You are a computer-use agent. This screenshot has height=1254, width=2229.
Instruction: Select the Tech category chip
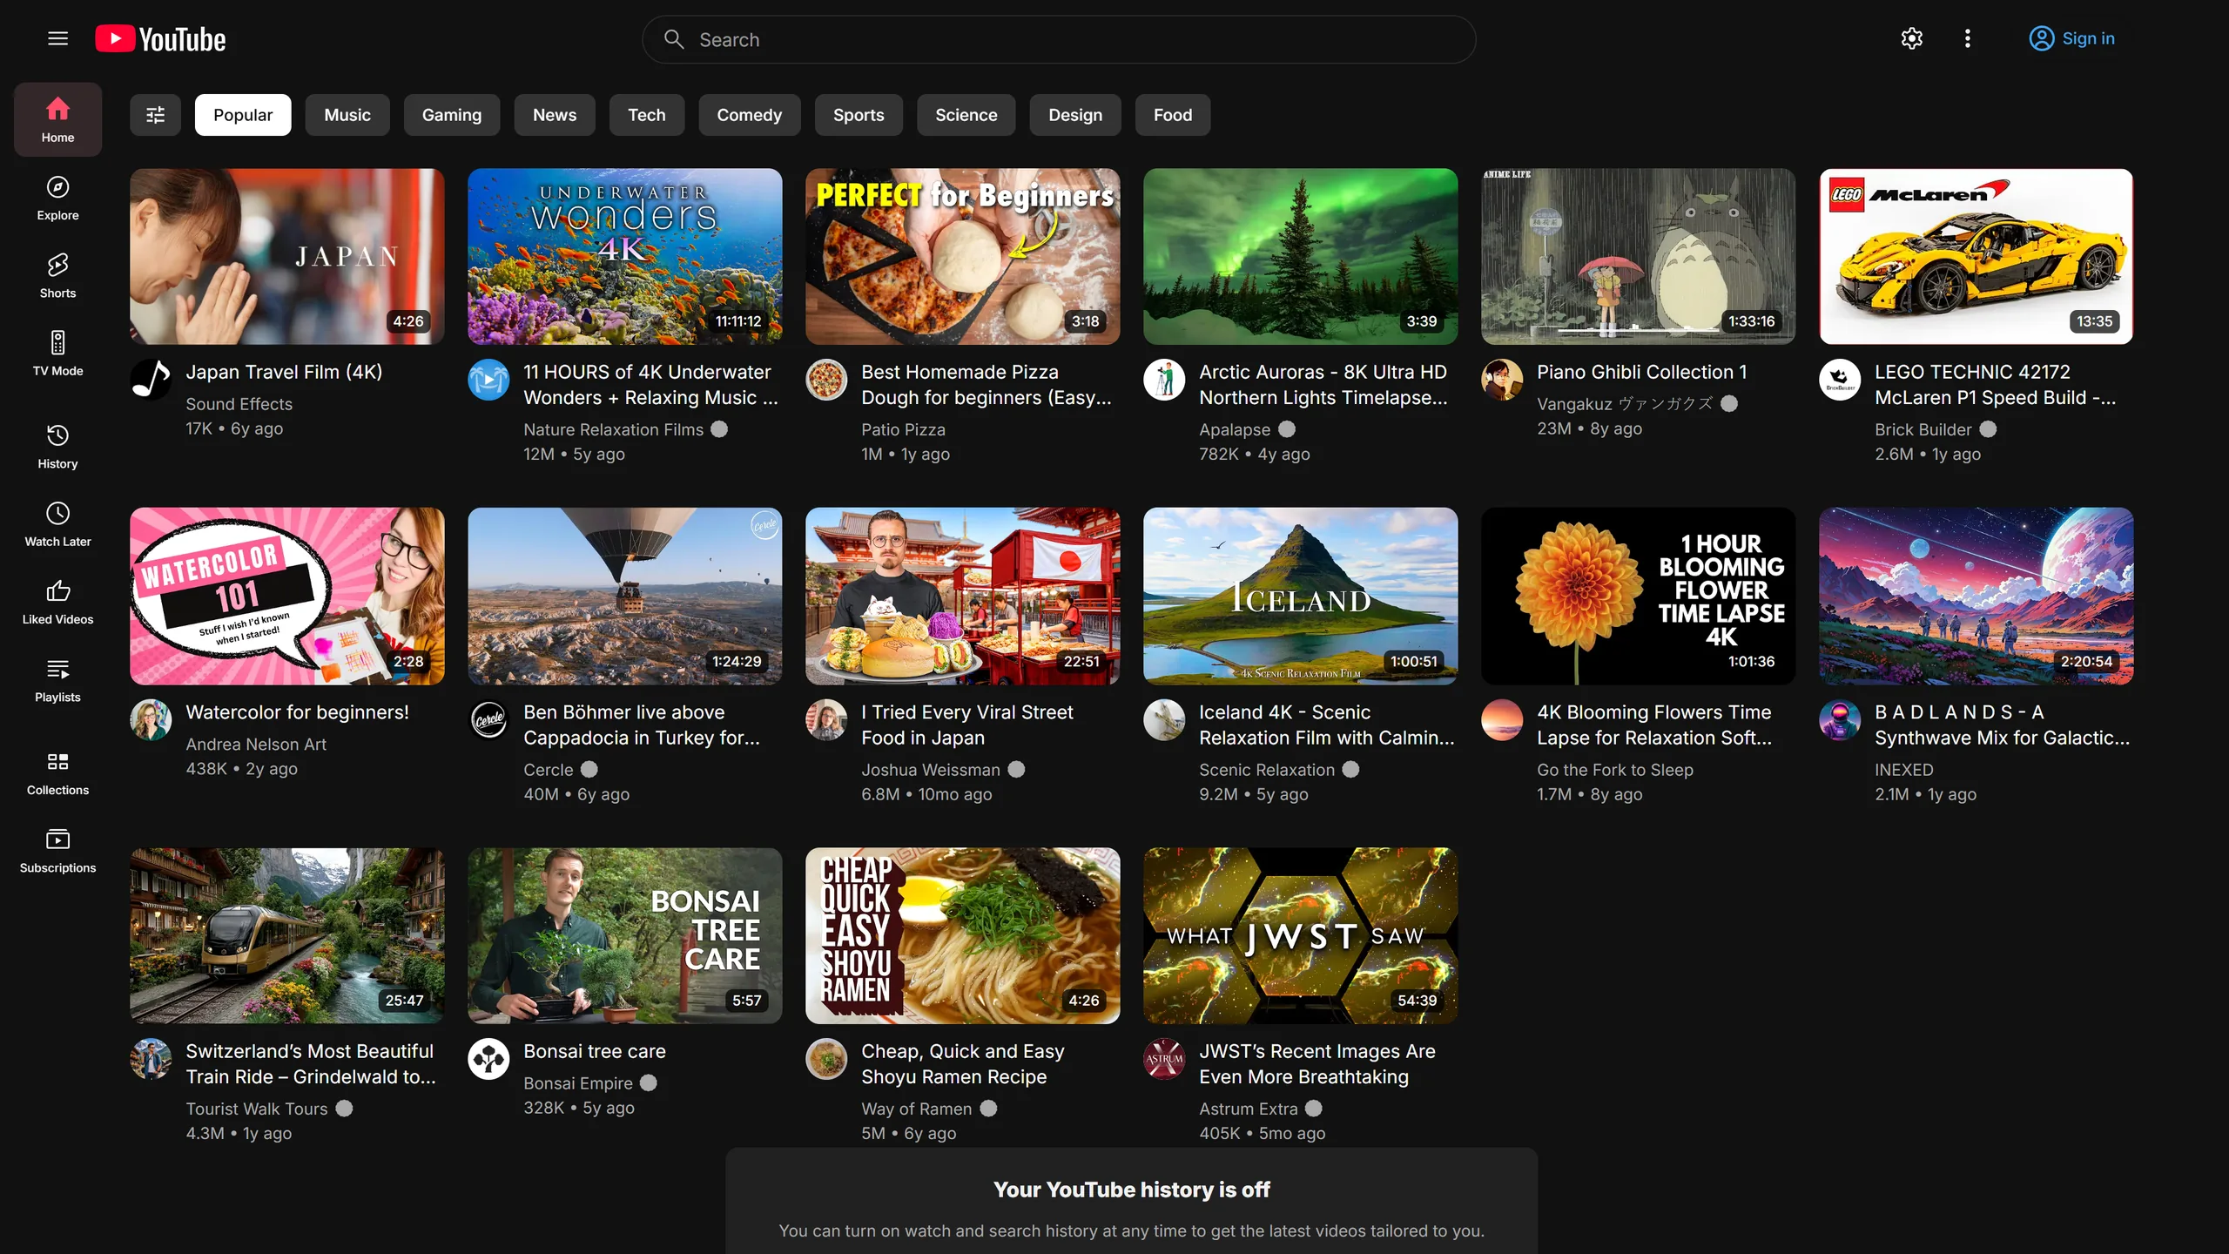pos(647,114)
